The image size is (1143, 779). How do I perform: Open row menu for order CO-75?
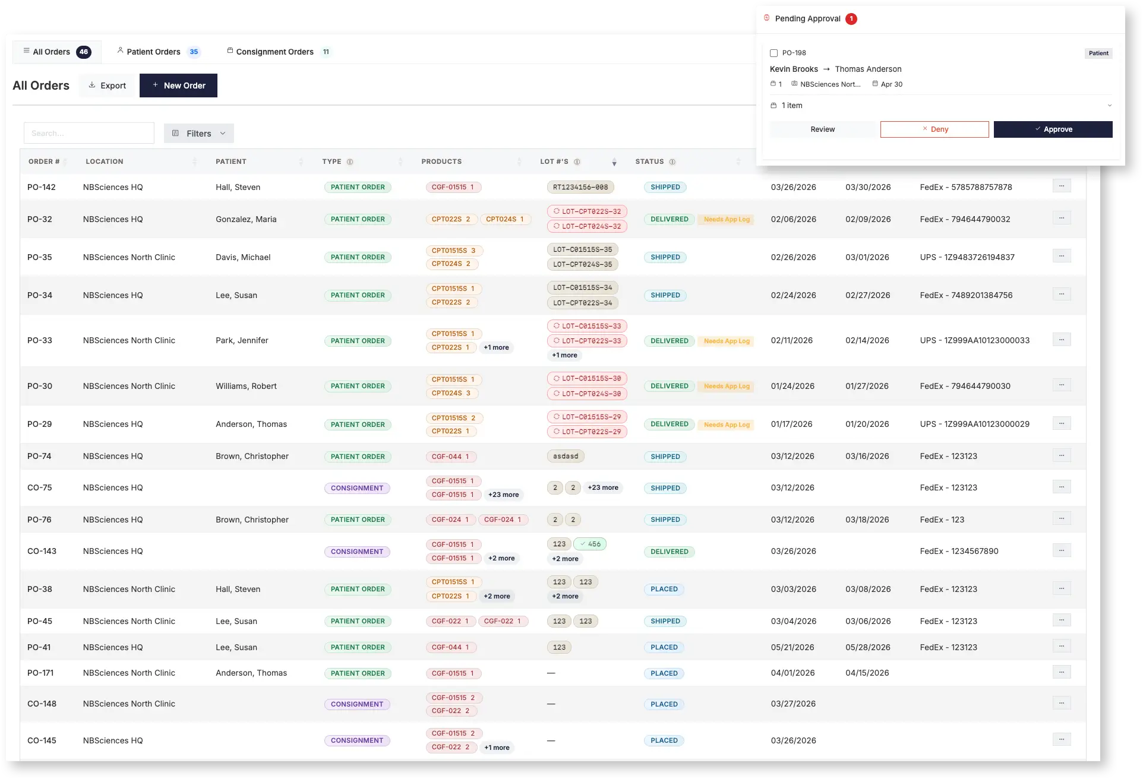click(1061, 487)
